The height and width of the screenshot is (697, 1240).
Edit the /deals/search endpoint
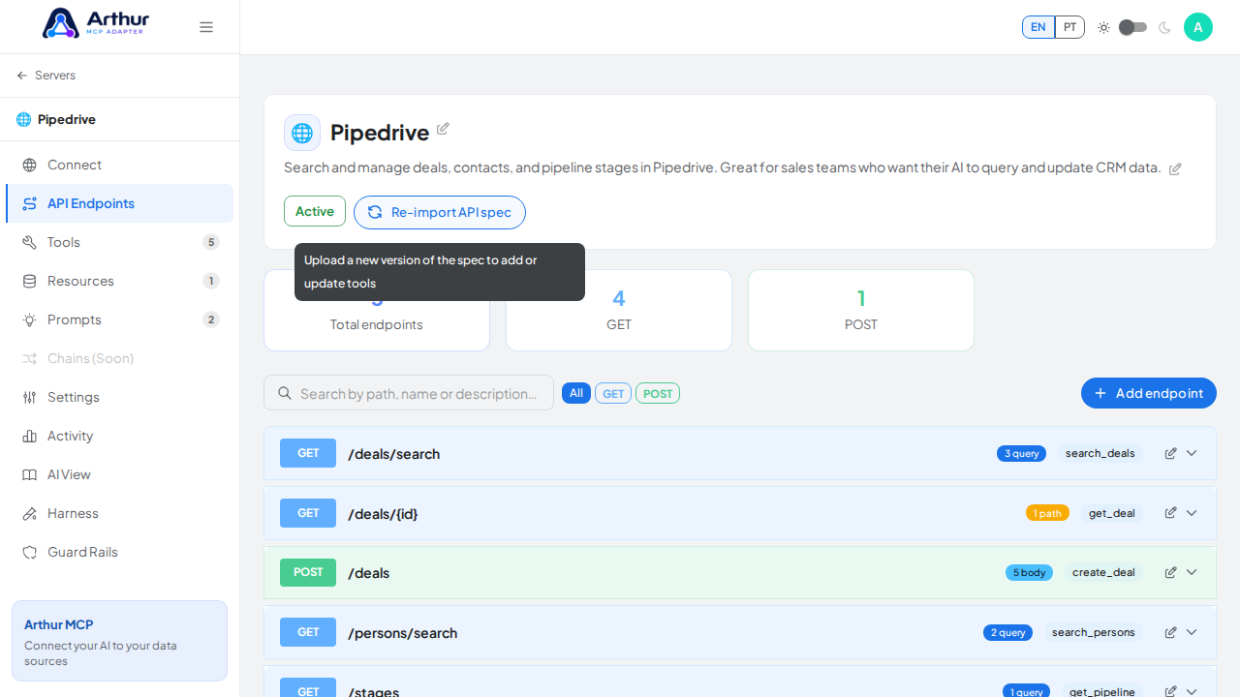(1170, 453)
